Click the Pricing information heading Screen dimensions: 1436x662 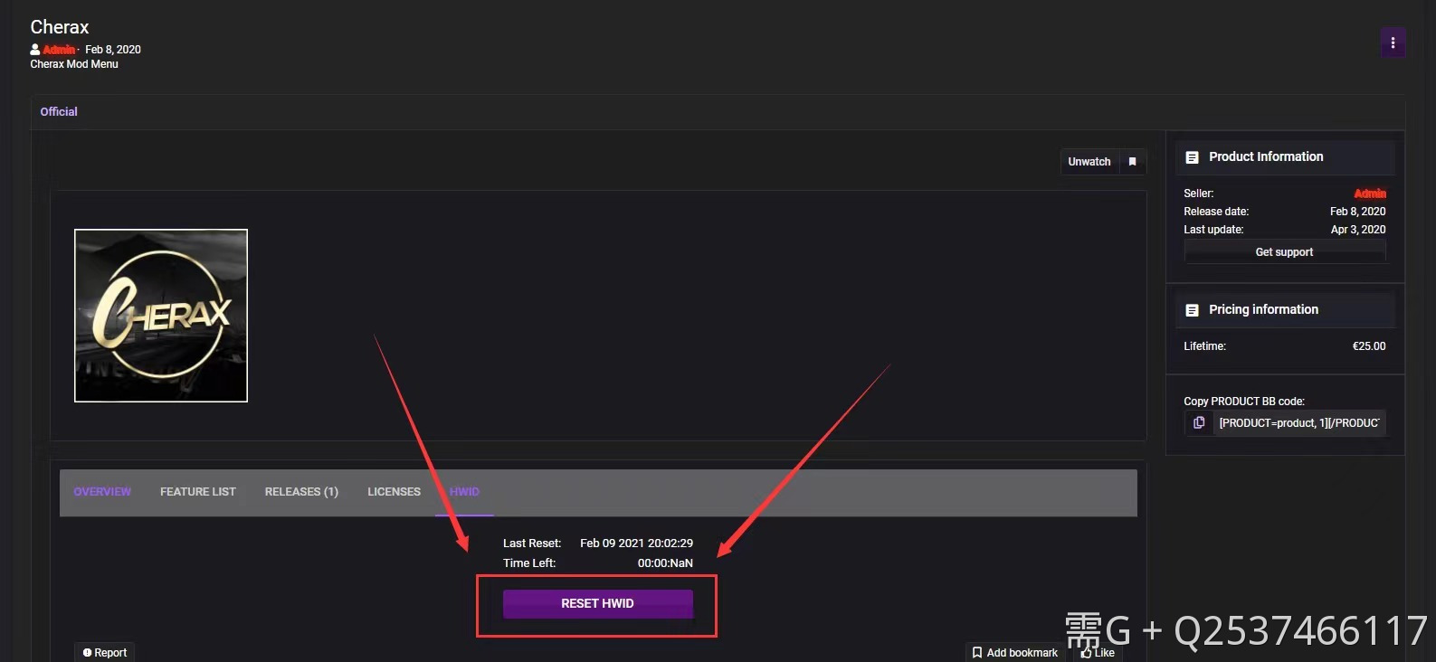(1263, 310)
